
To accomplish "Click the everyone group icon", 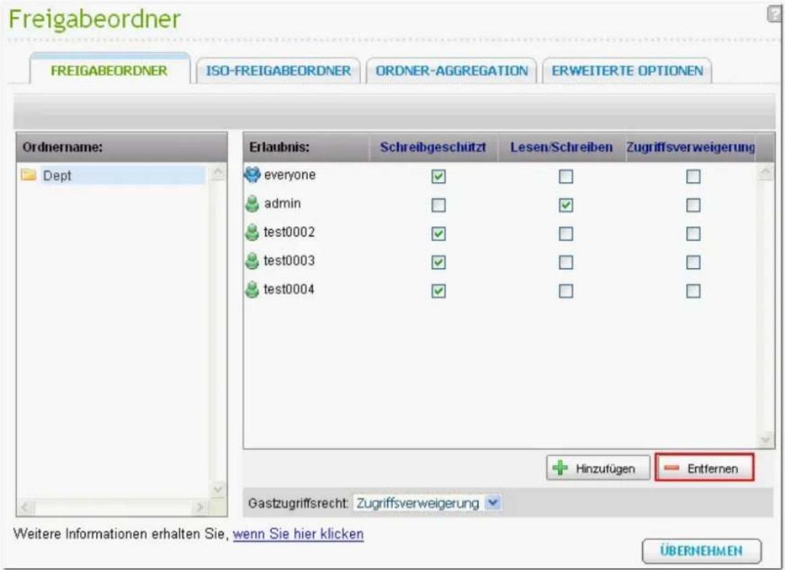I will [253, 175].
